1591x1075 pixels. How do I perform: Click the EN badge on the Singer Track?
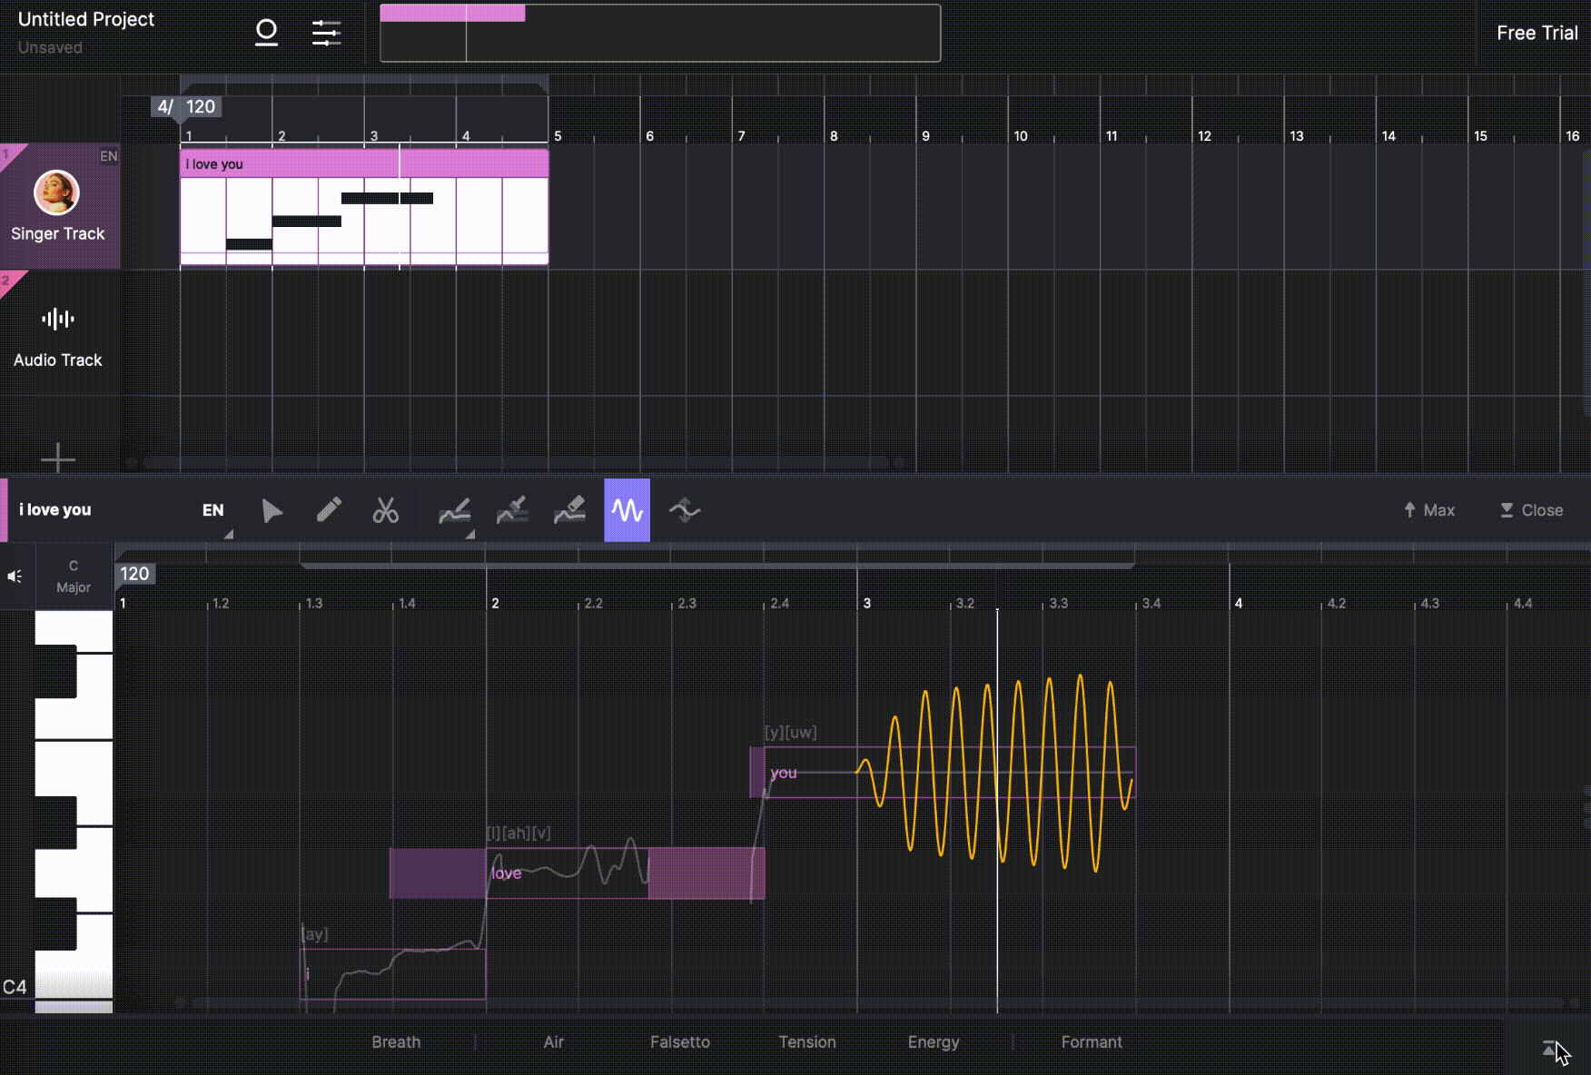coord(109,156)
